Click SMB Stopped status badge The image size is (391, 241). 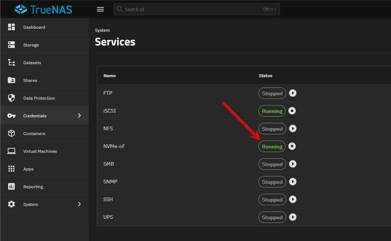tap(272, 164)
